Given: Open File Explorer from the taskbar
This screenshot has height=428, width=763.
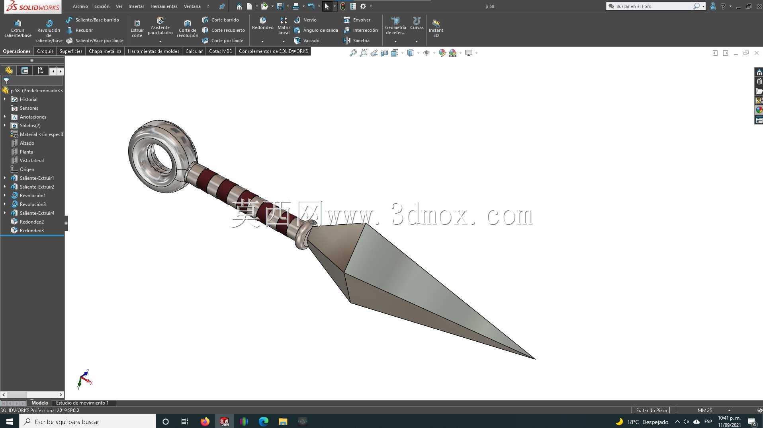Looking at the screenshot, I should pos(283,421).
